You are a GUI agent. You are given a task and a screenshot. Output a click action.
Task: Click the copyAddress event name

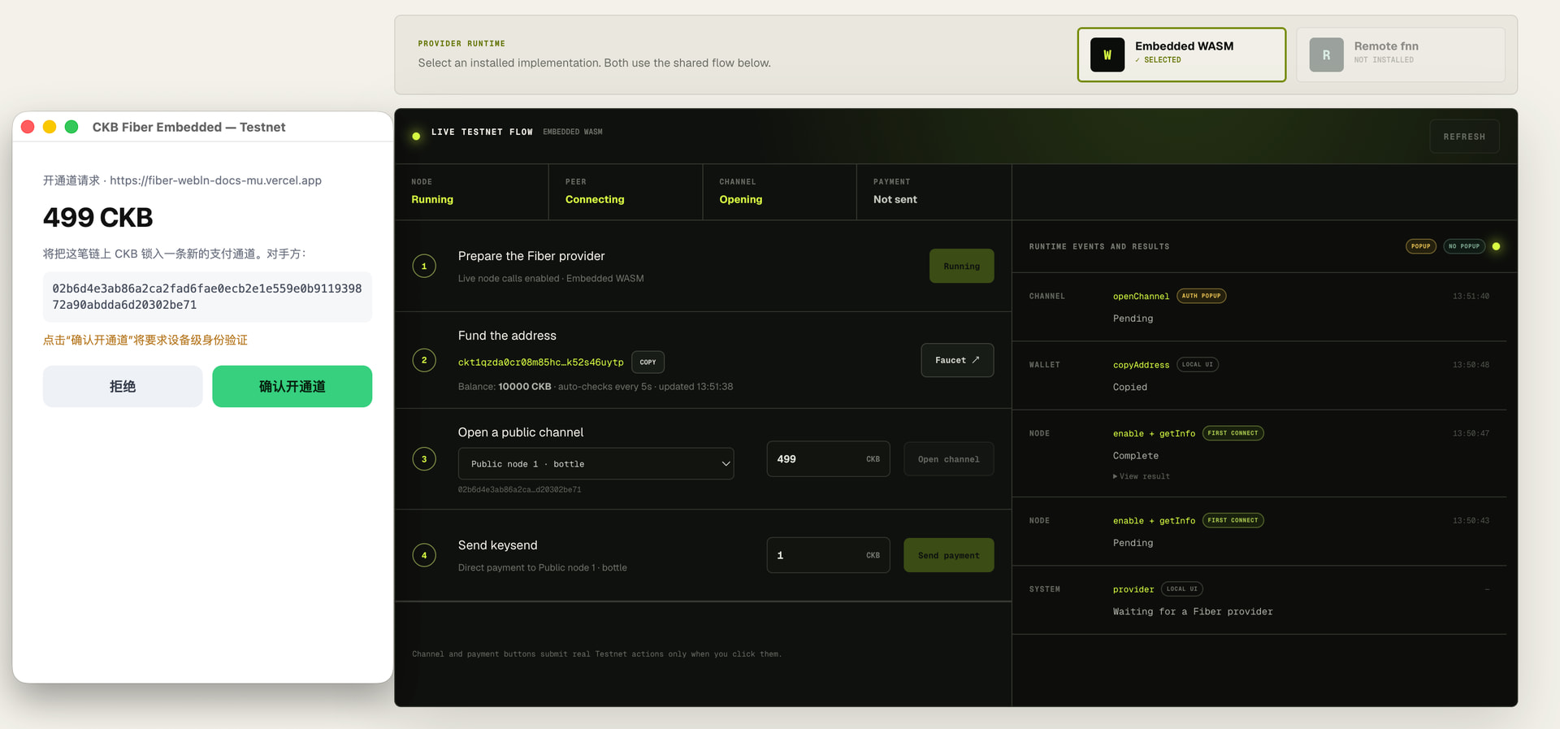(x=1141, y=365)
